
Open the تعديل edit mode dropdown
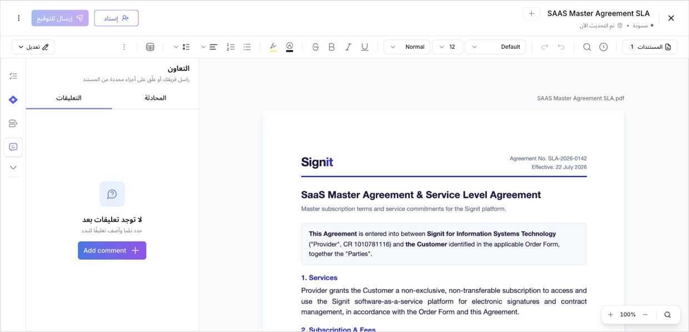33,47
